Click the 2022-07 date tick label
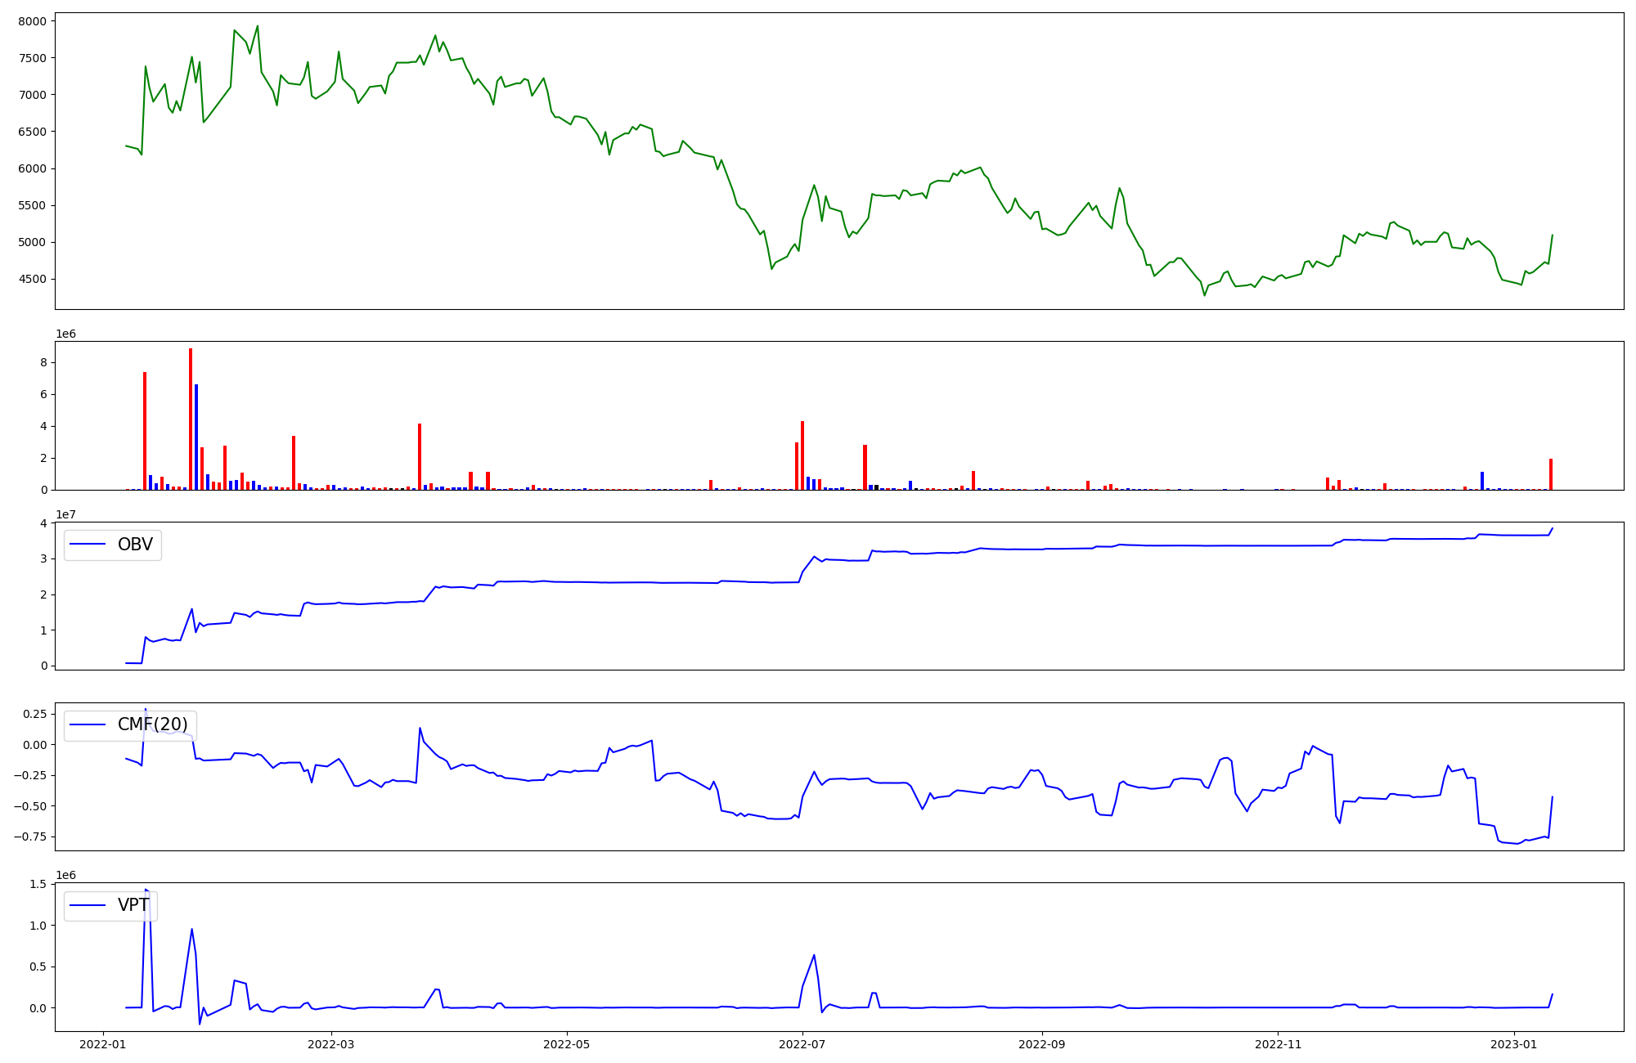Viewport: 1636px width, 1063px height. pos(802,1044)
